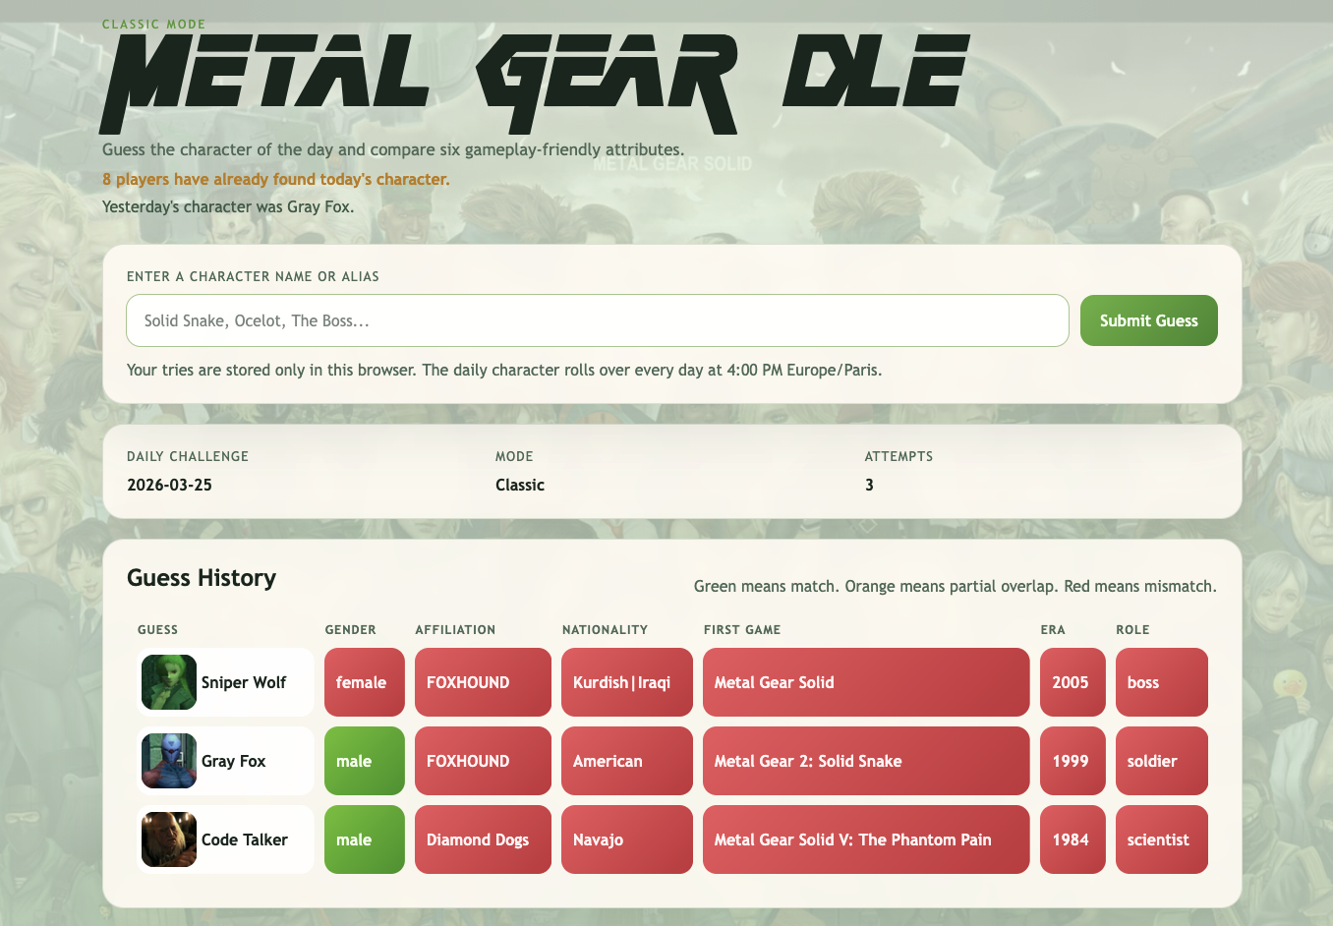Click the character name input field
This screenshot has height=926, width=1333.
coord(597,319)
